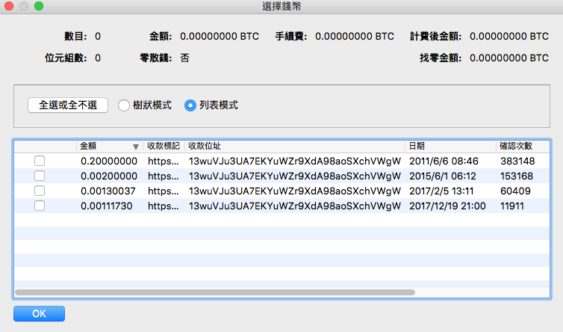Click the 找零金額 value 0.00000000 BTC
The height and width of the screenshot is (332, 563).
(509, 58)
